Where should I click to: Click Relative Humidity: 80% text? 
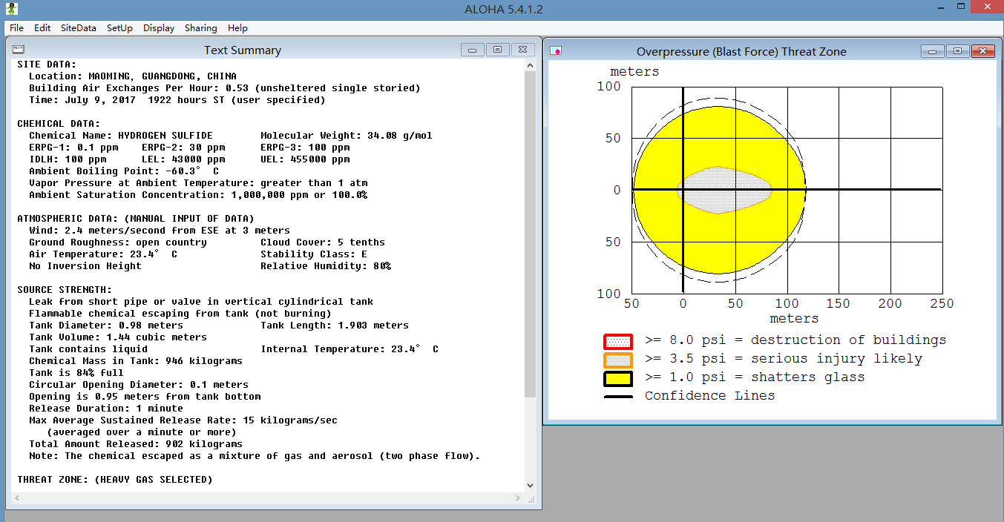click(326, 266)
